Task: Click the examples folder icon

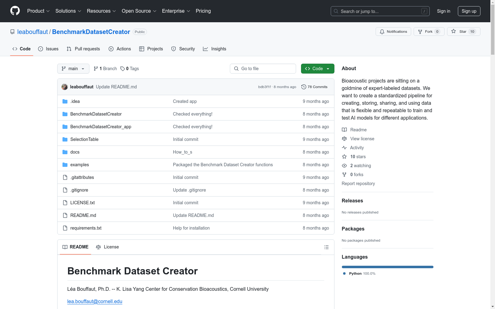Action: tap(65, 165)
